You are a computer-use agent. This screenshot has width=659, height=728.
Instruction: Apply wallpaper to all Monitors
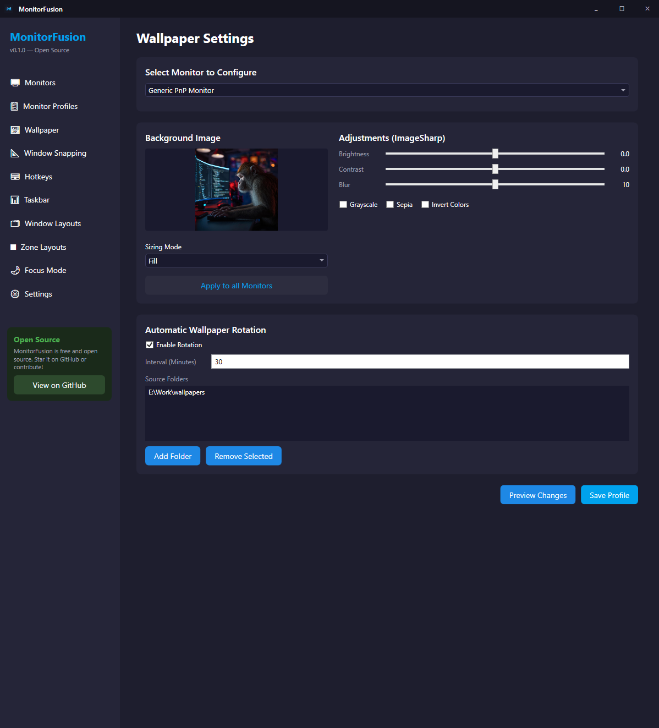pos(236,285)
